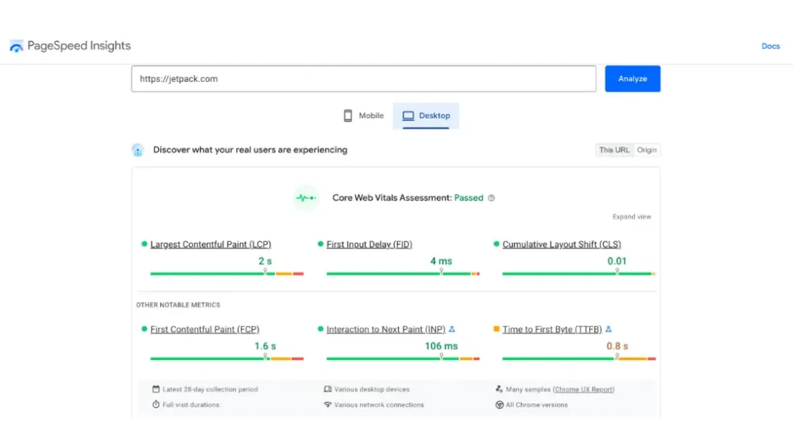The width and height of the screenshot is (793, 446).
Task: Click the INP value 106 ms
Action: 441,346
